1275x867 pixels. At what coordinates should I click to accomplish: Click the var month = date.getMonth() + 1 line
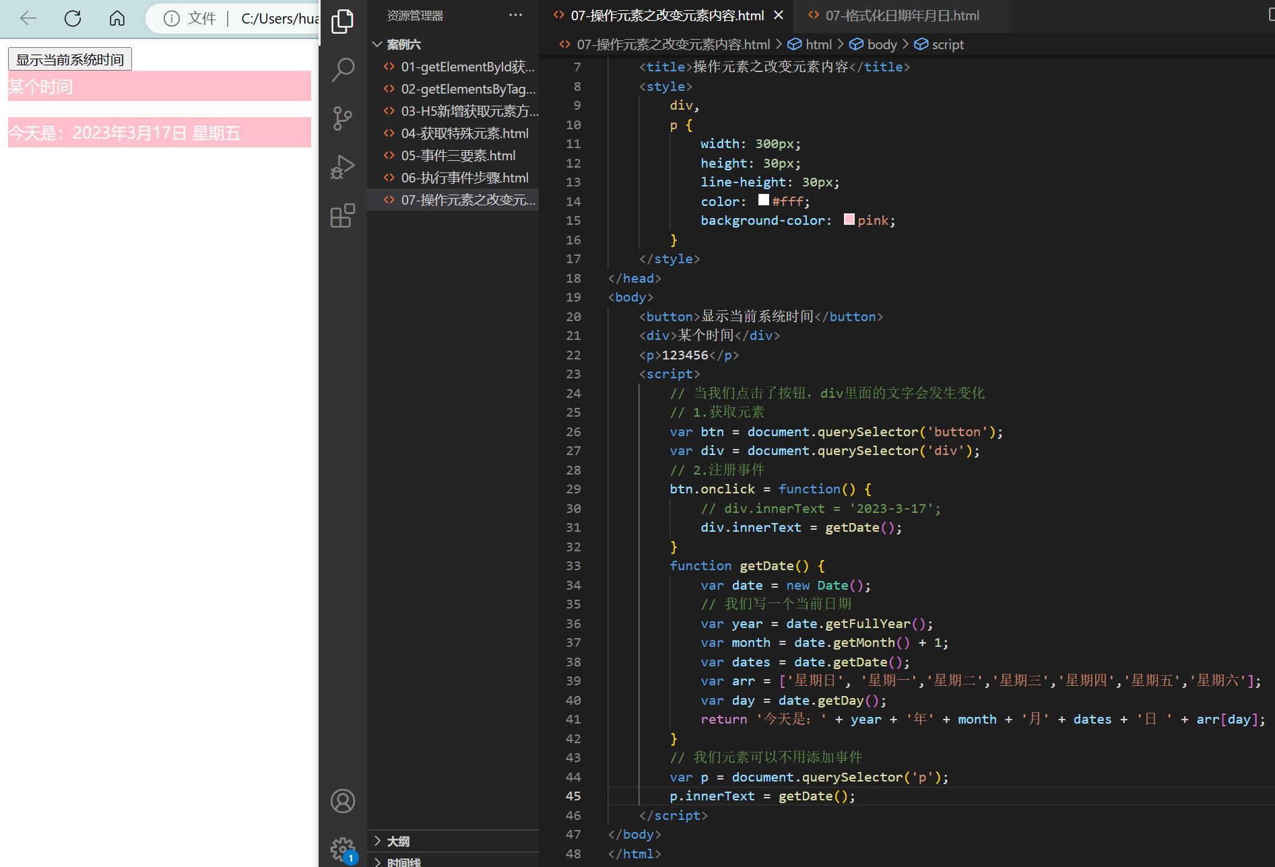(824, 642)
